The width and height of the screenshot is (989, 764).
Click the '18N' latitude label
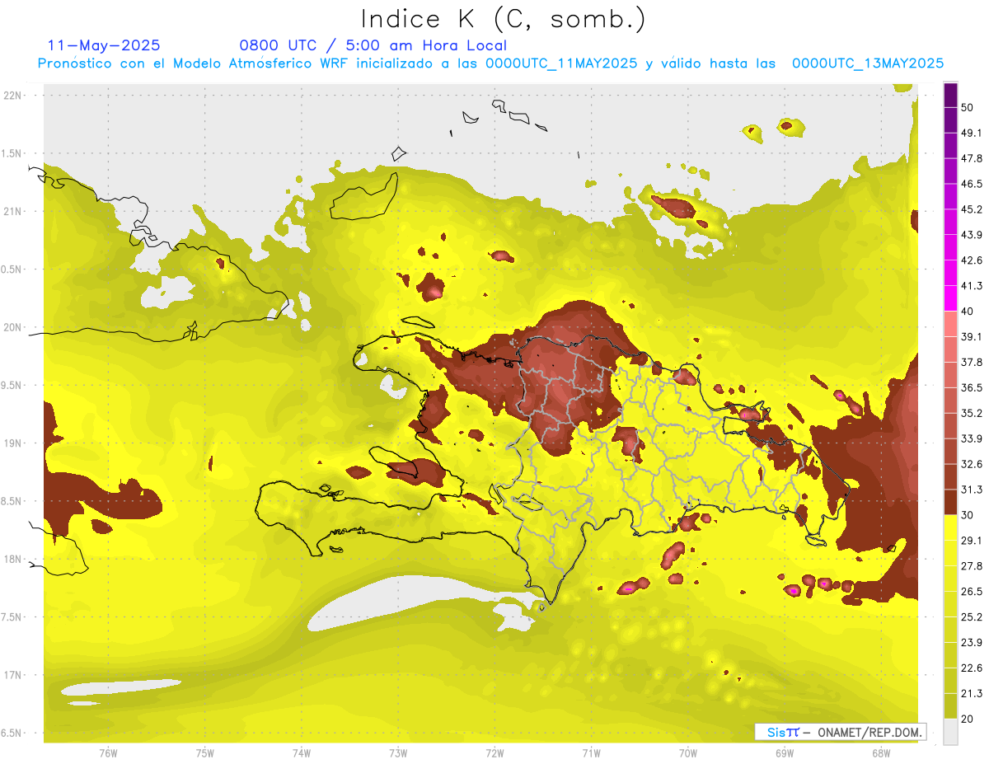pos(13,560)
